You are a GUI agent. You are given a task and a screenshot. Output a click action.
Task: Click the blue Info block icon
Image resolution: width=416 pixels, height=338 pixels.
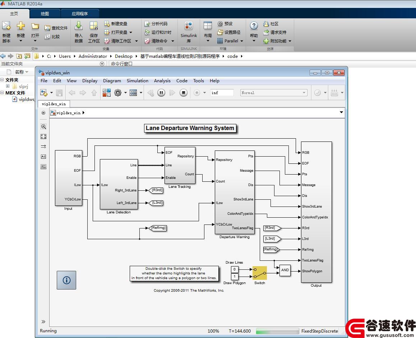pos(66,280)
